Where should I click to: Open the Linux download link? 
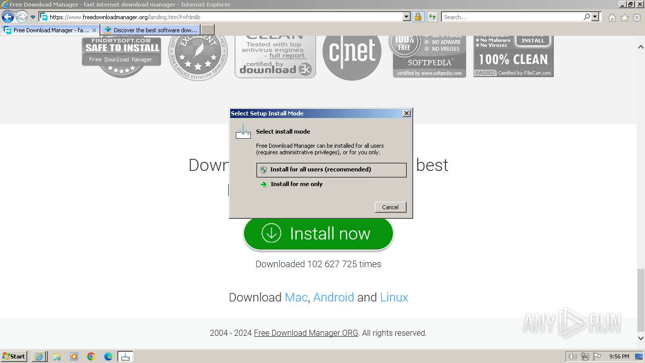tap(394, 297)
